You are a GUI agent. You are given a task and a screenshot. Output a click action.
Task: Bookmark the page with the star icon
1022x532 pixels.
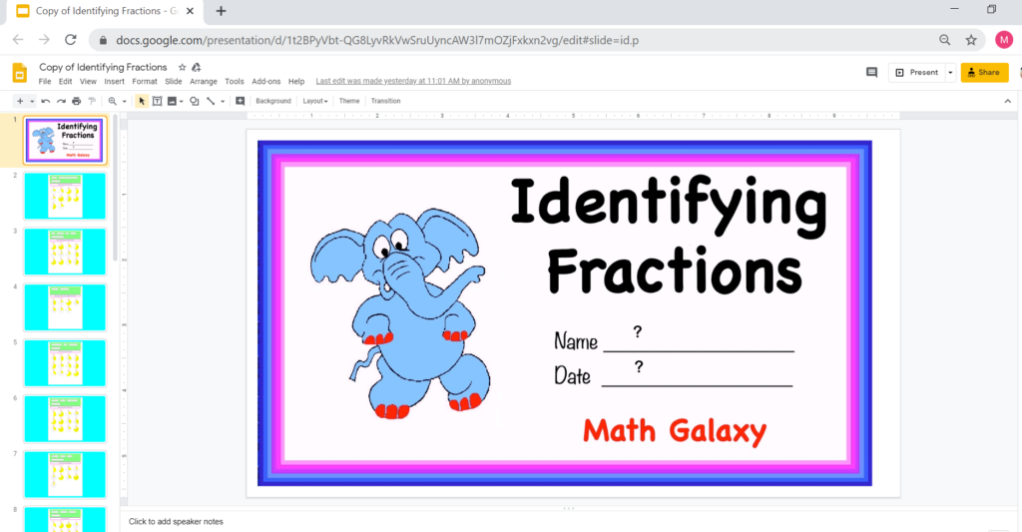(971, 40)
